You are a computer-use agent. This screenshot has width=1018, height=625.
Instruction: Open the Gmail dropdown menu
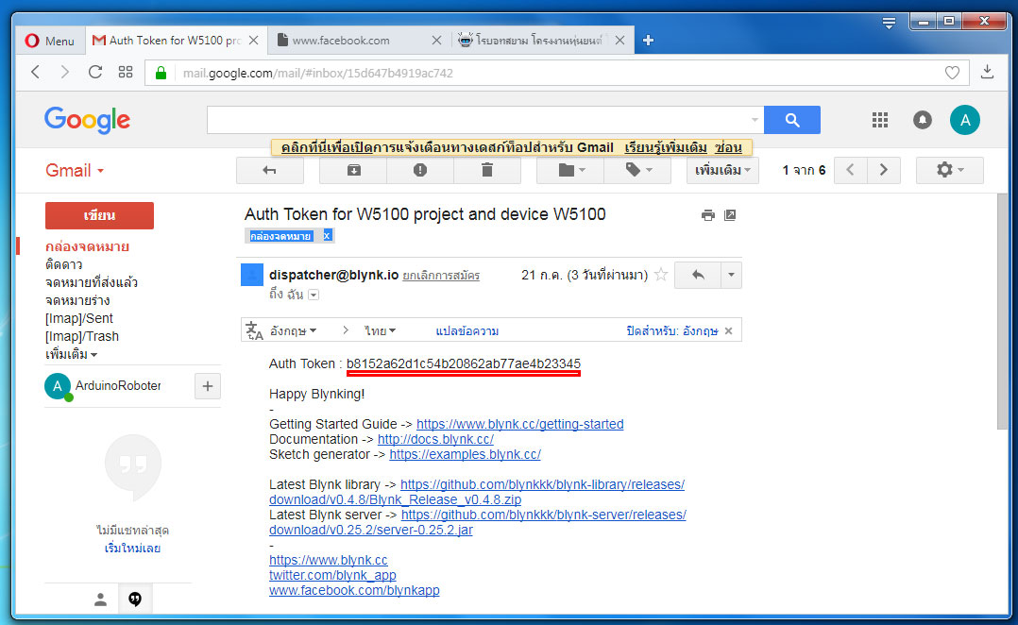[x=74, y=171]
